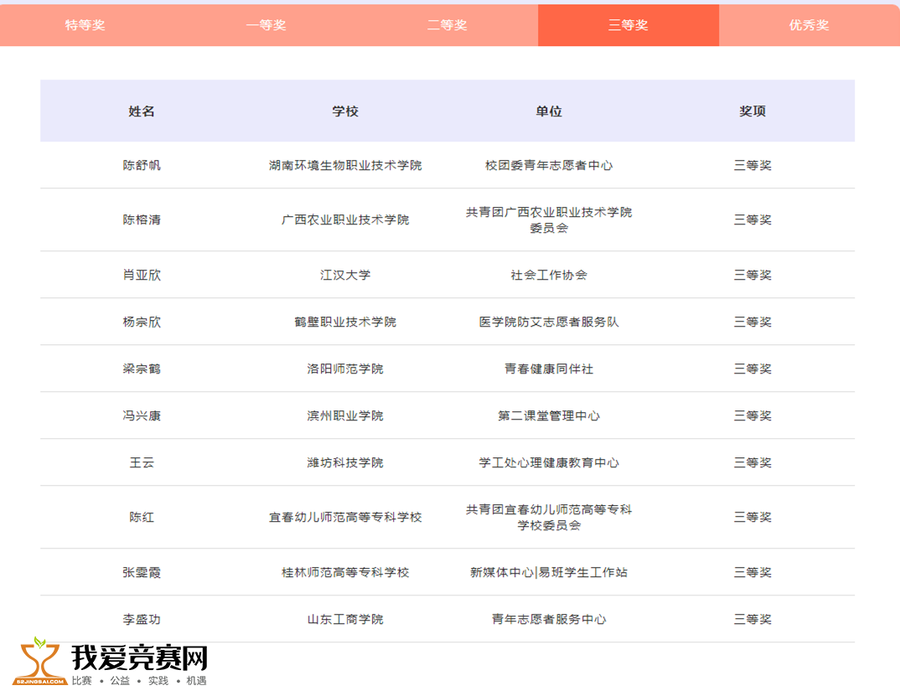Click unit 青年志愿者服务中心
Viewport: 900px width, 696px height.
549,619
